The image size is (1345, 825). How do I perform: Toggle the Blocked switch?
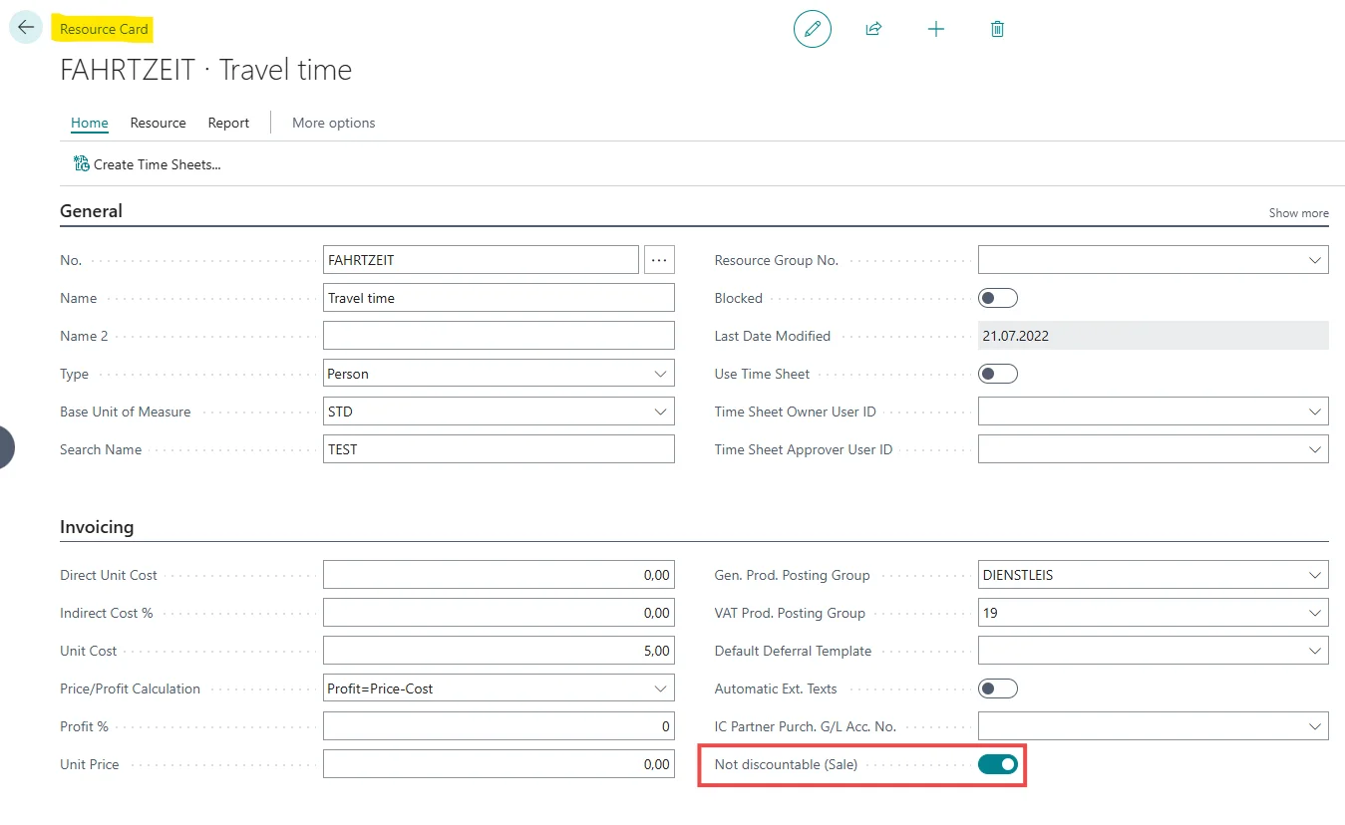pos(997,298)
